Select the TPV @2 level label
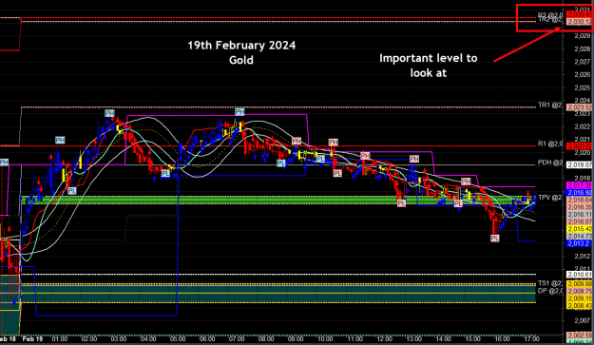The image size is (594, 345). pyautogui.click(x=550, y=198)
